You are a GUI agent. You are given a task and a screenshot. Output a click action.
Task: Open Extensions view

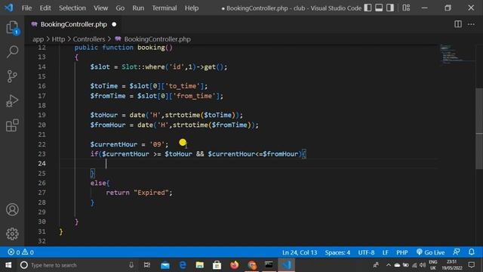(x=12, y=125)
